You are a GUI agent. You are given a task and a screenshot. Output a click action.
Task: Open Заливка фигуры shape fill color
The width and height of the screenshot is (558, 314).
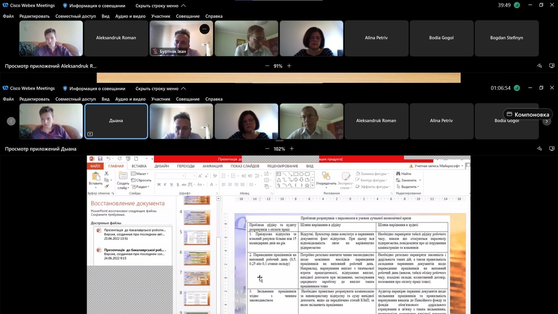pos(373,174)
